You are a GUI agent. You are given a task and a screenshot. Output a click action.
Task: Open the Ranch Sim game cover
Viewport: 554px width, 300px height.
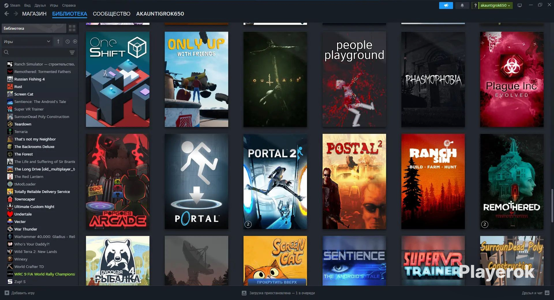click(433, 181)
